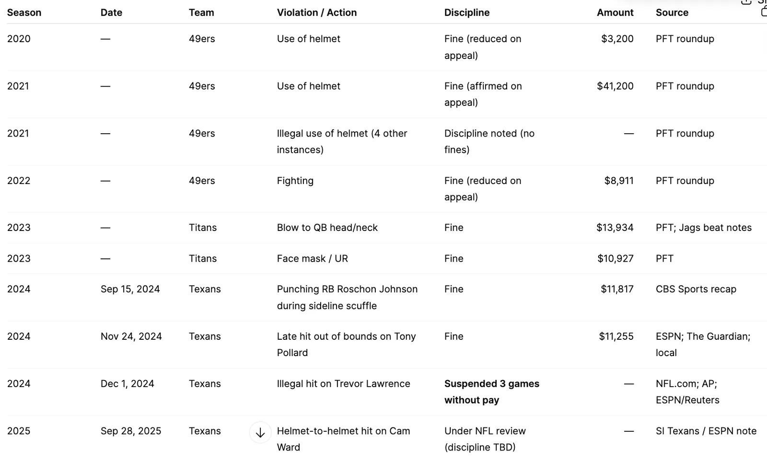Select the Nov 24, 2024 date cell
Image resolution: width=767 pixels, height=461 pixels.
131,336
